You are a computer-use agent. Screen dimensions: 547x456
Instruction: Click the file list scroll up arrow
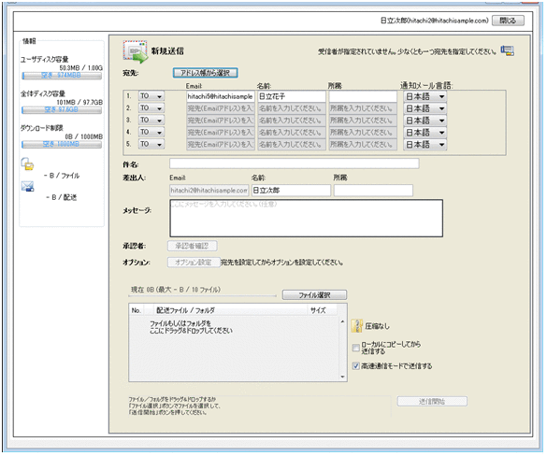tap(342, 321)
